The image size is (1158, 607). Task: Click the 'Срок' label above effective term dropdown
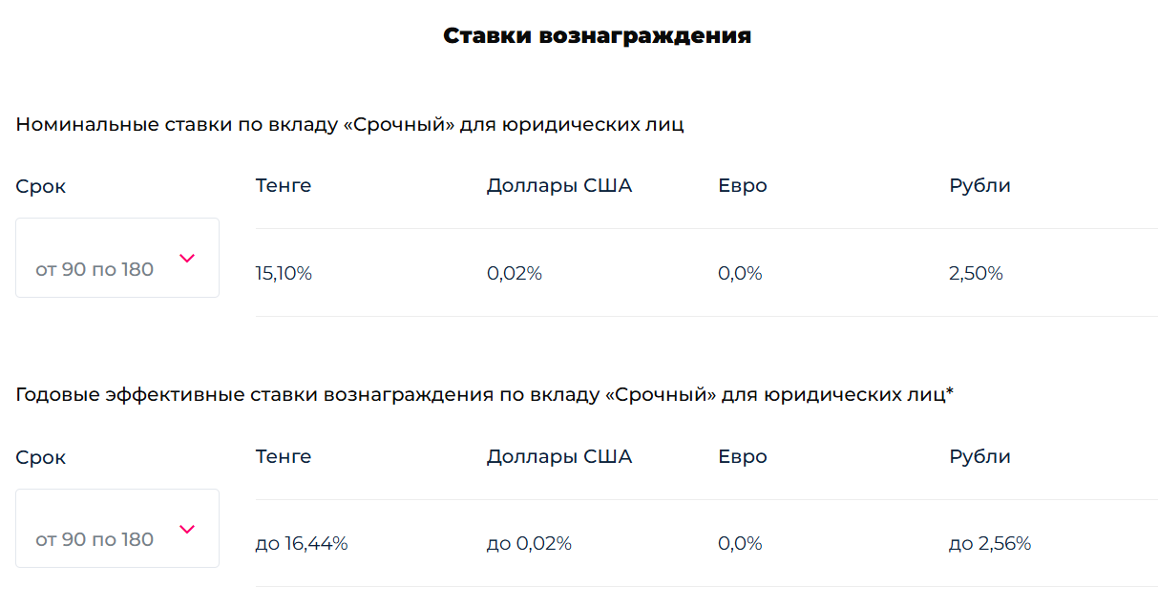[x=41, y=458]
